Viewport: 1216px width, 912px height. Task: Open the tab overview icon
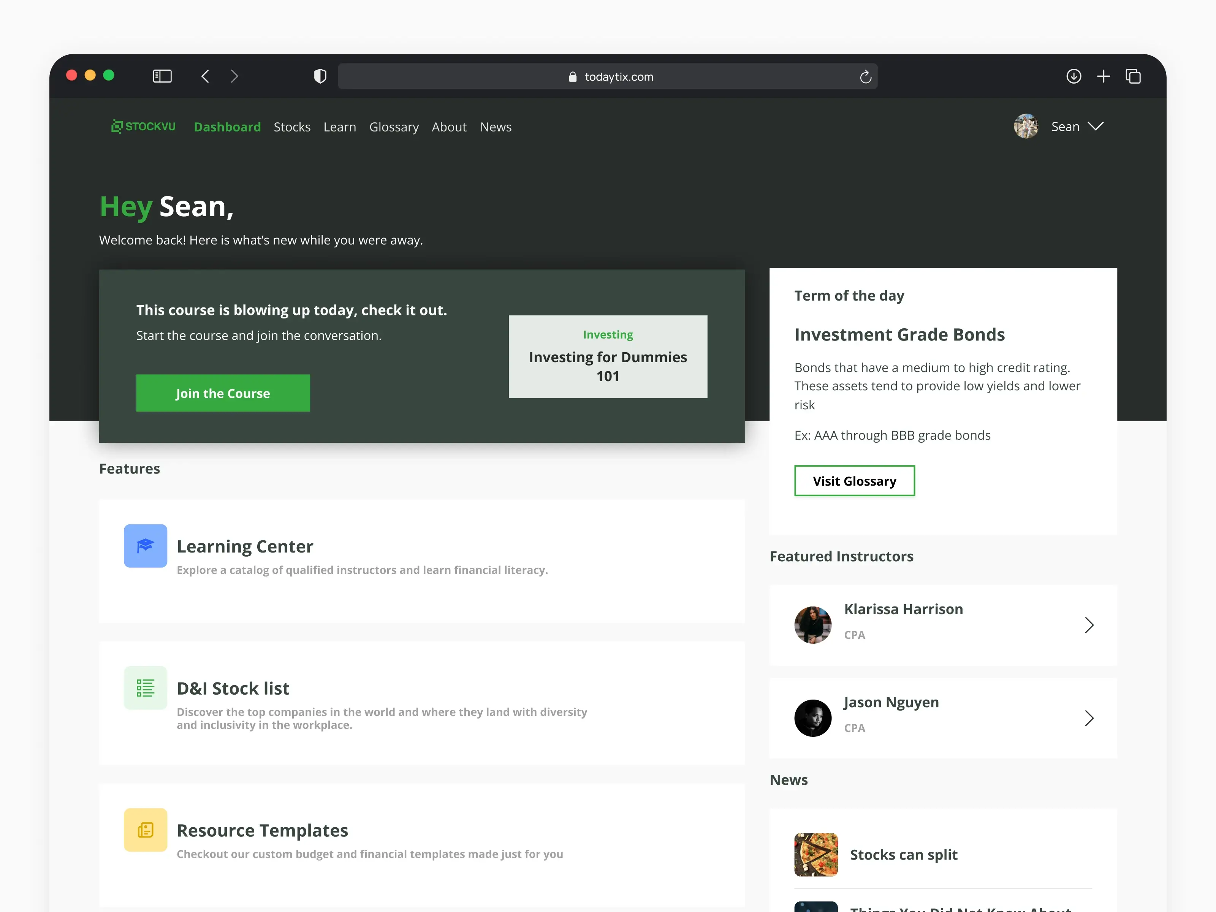1133,76
